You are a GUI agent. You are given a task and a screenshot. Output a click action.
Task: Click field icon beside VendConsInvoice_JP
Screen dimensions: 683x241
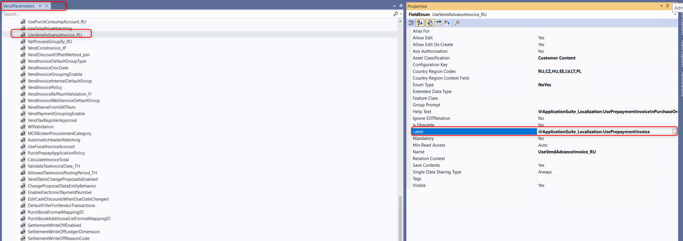[23, 48]
